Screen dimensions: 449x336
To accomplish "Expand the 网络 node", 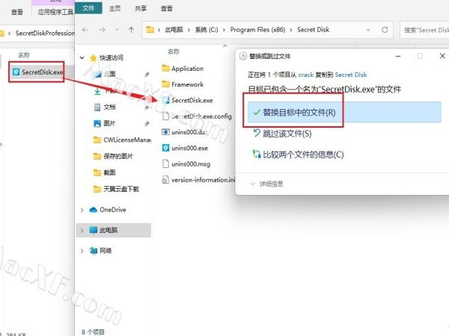I will [82, 251].
